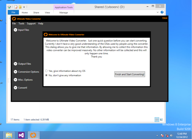
Task: Click the Explorer window drive icon
Action: click(10, 7)
